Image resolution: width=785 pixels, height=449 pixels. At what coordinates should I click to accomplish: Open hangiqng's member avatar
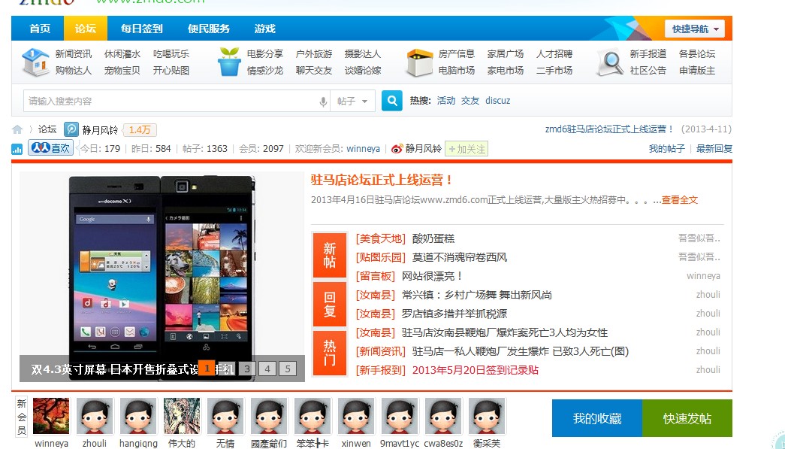point(138,416)
